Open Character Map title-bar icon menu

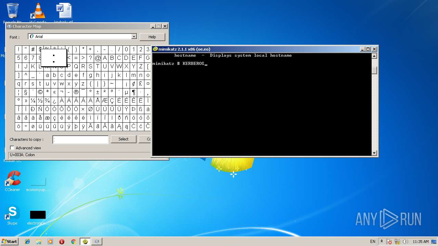[10, 26]
